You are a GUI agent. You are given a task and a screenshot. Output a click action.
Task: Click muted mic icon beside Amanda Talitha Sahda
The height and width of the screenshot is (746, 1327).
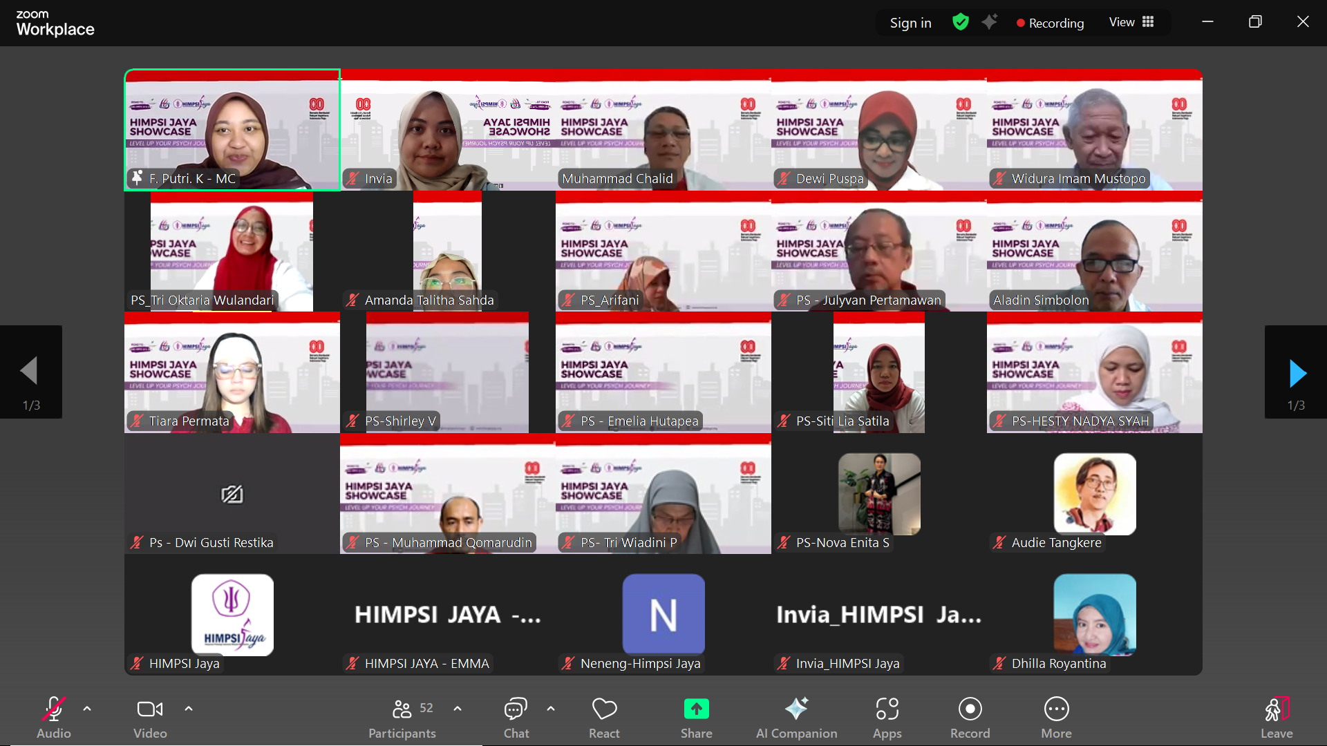tap(352, 300)
